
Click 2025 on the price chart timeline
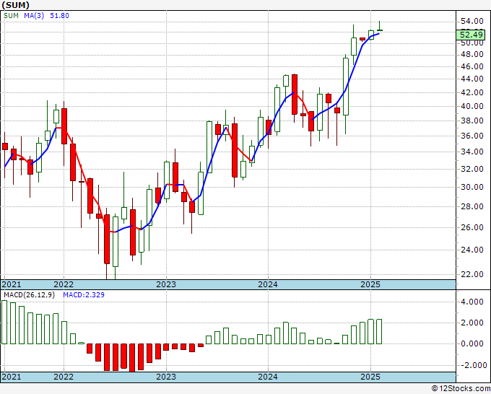[x=370, y=284]
